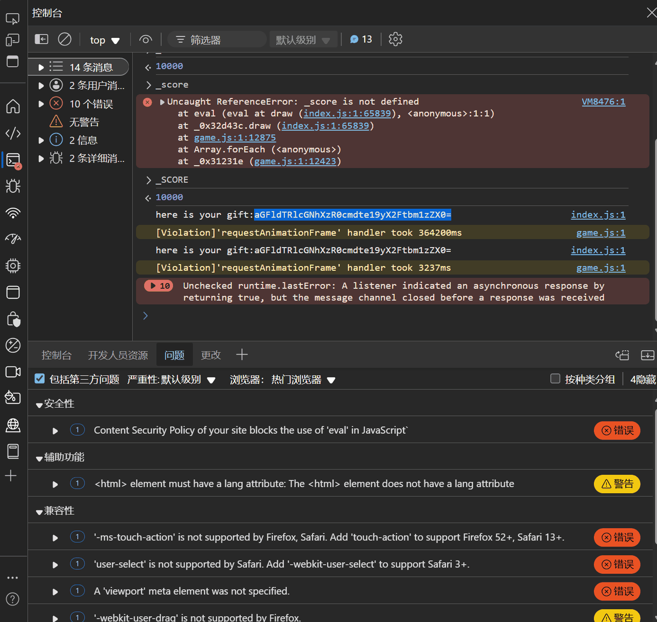The image size is (657, 622).
Task: Open the game.js:1:12875 stack trace link
Action: pyautogui.click(x=235, y=137)
